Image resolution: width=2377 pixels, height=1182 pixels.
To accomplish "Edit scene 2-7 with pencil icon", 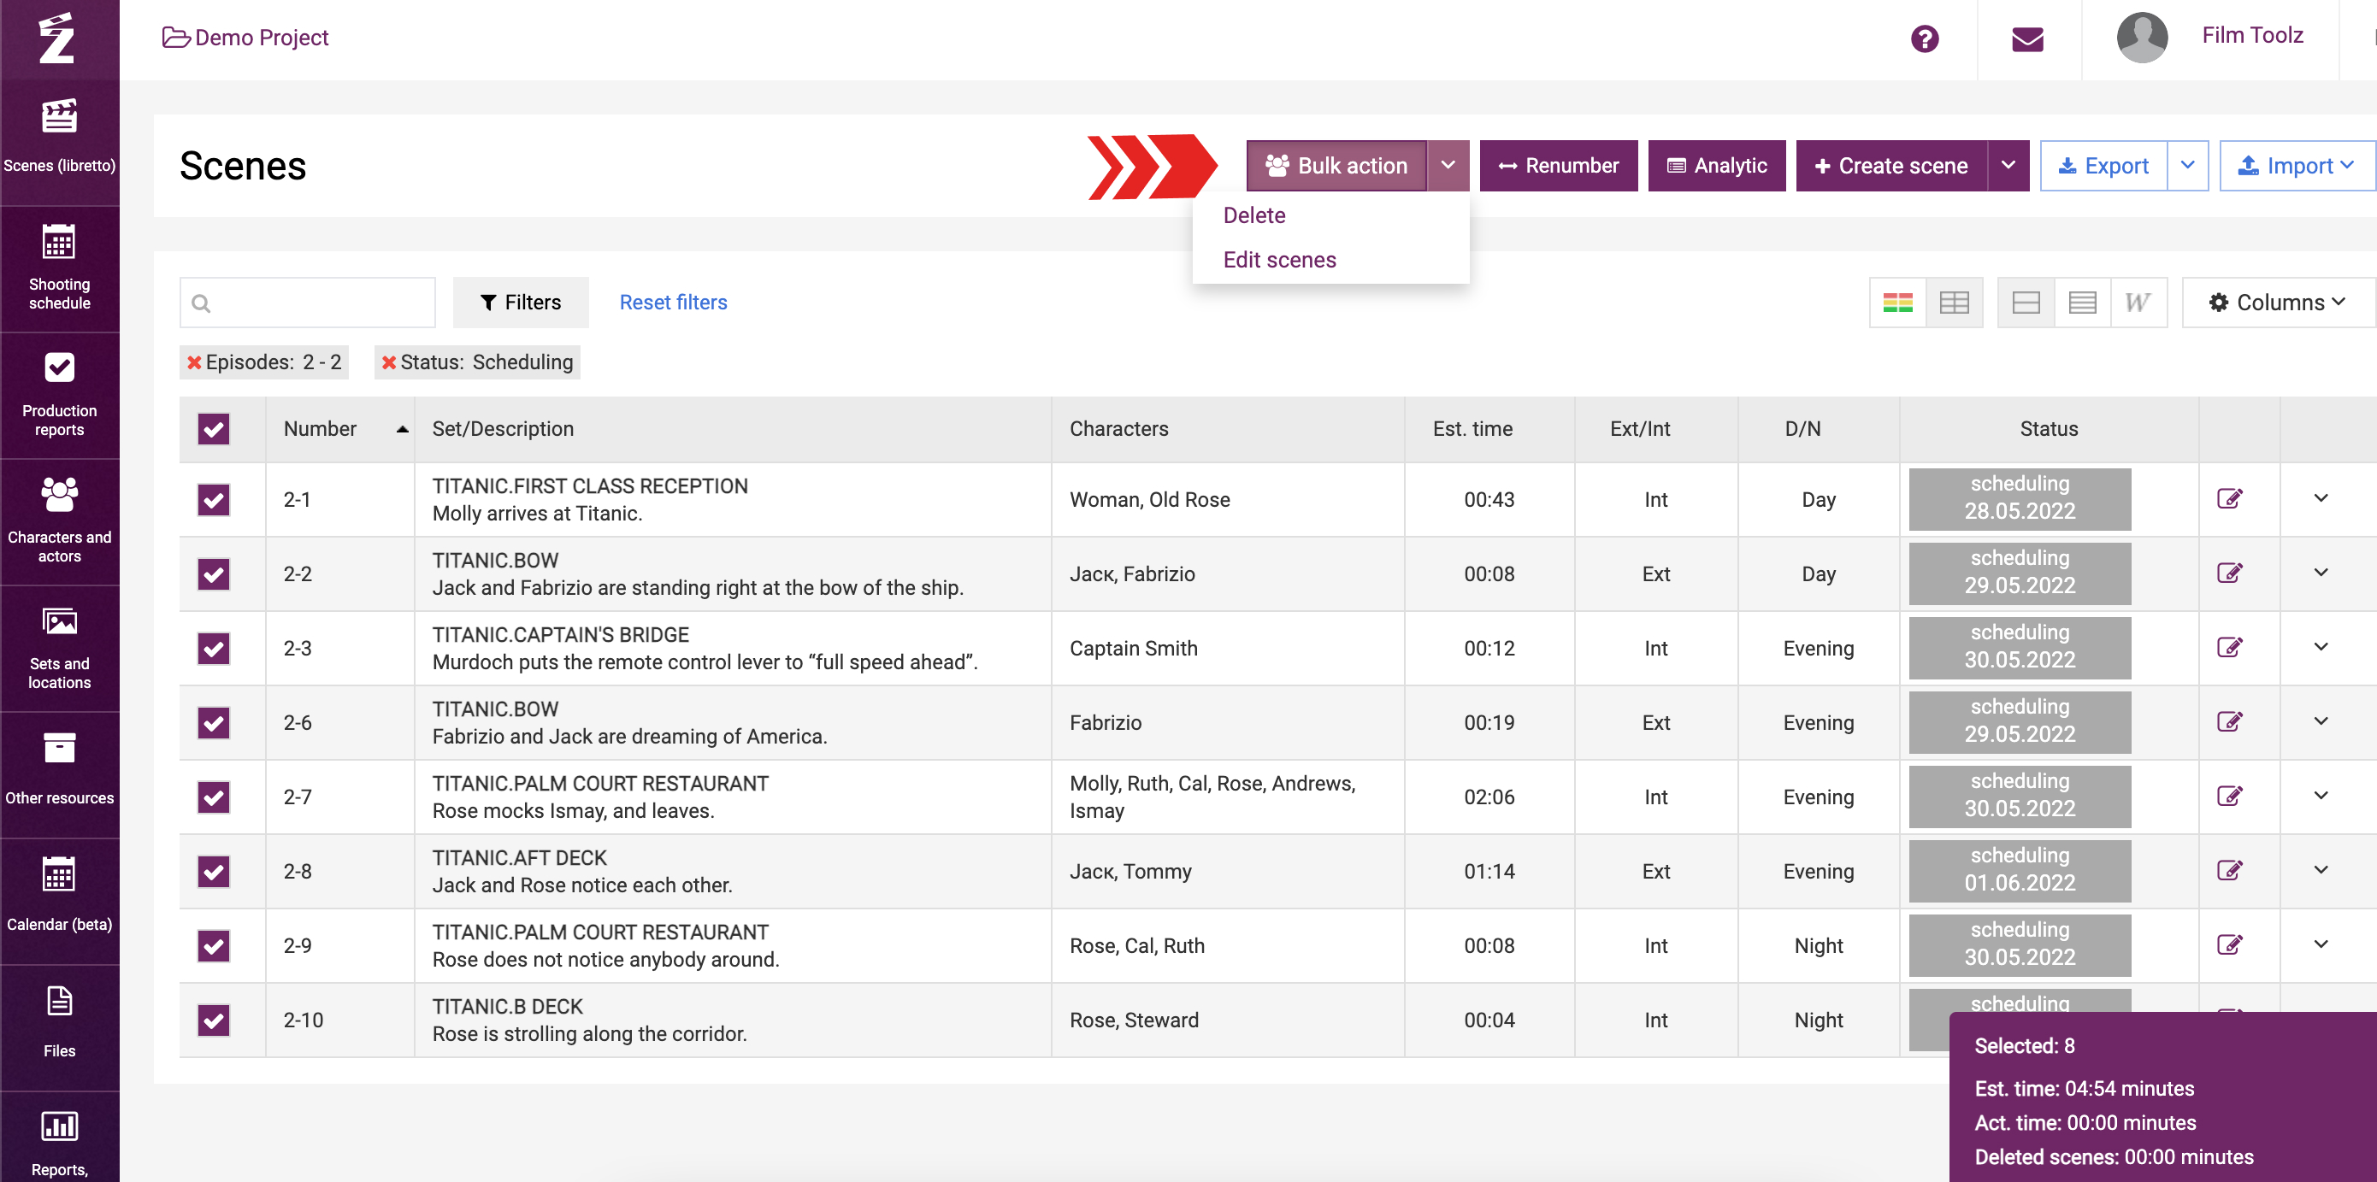I will (2229, 797).
